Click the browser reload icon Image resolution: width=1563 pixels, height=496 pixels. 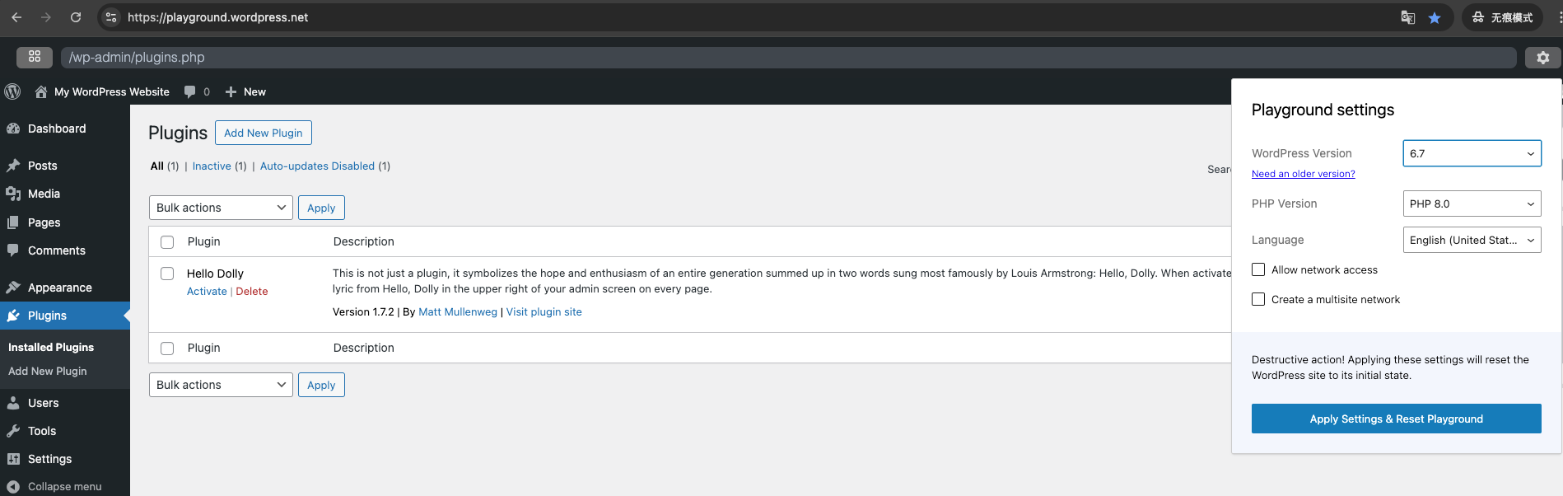coord(76,17)
